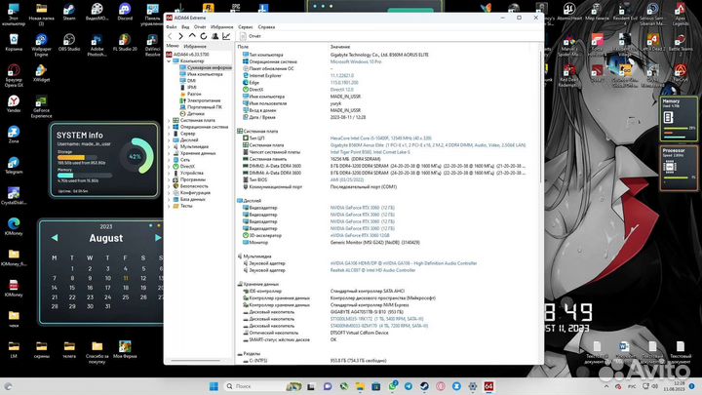Click the OBS Studio desktop shortcut
Viewport: 702px width, 395px height.
[69, 43]
